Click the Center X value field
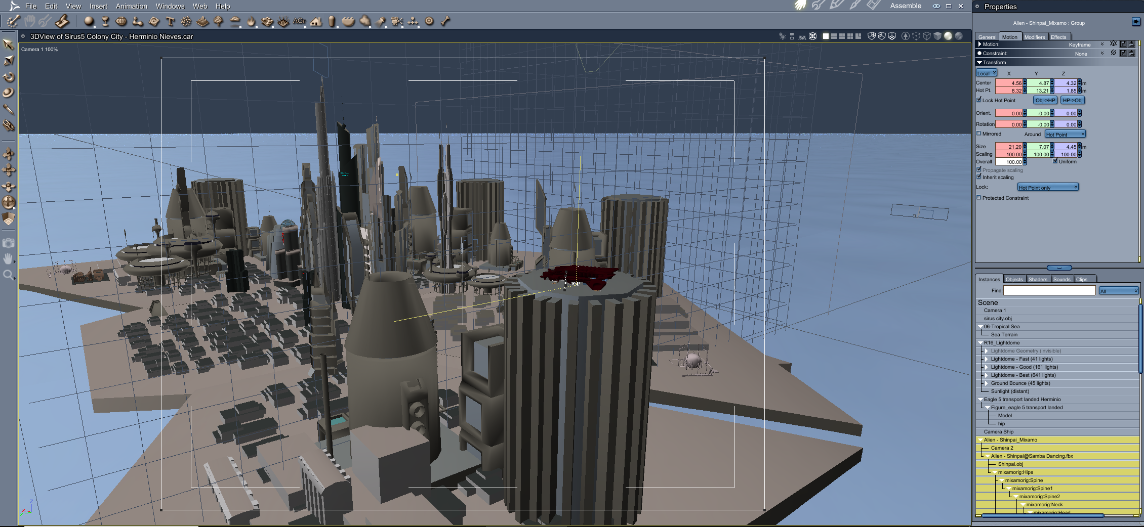This screenshot has width=1144, height=527. 1009,83
